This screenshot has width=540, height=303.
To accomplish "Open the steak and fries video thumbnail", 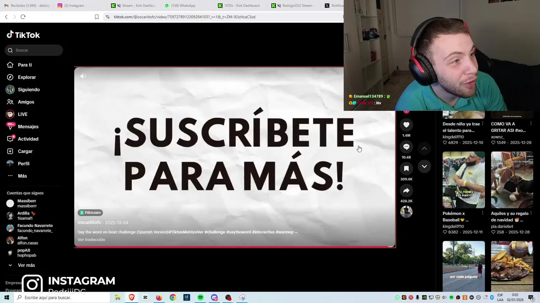I will 512,266.
